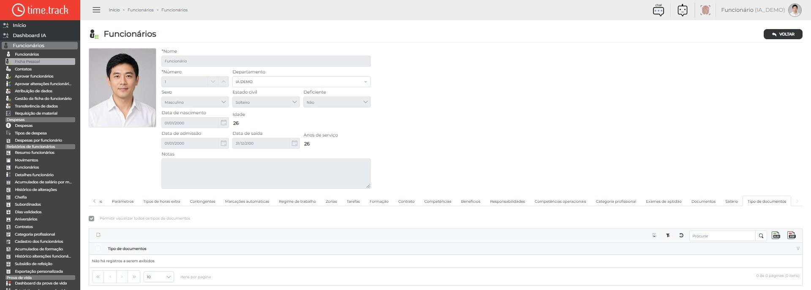Go to last page of grid
This screenshot has height=290, width=811.
pos(134,277)
